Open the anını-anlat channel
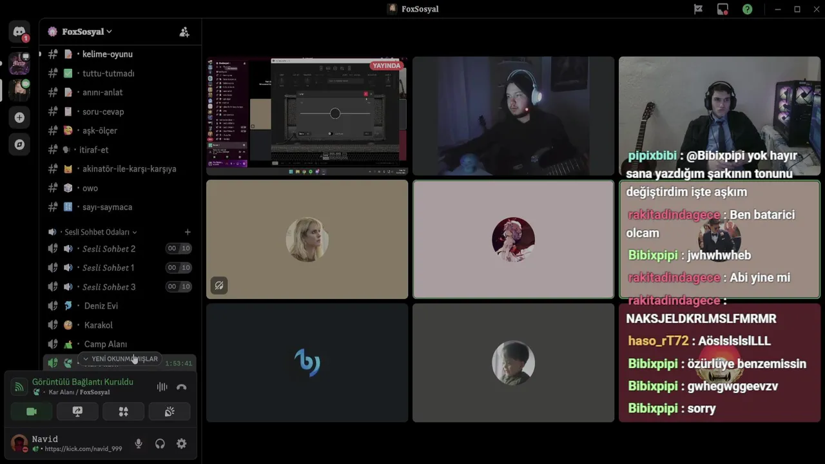The image size is (825, 464). pyautogui.click(x=120, y=92)
